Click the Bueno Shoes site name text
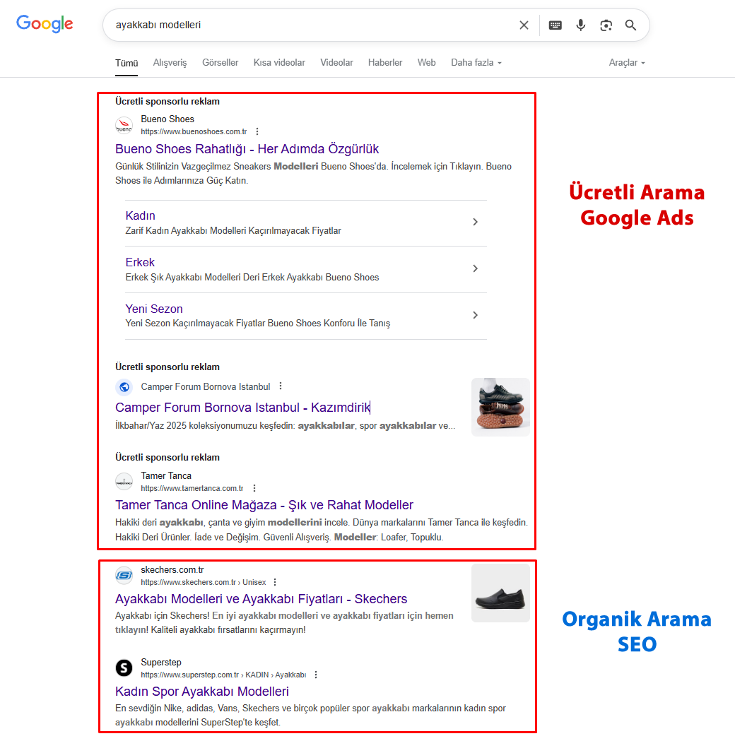Screen dimensions: 735x741 (167, 119)
